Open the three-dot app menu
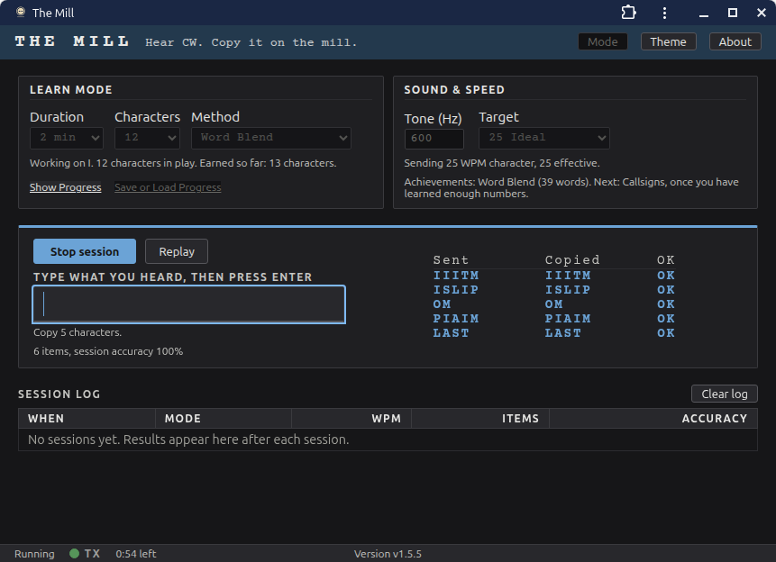 coord(664,13)
